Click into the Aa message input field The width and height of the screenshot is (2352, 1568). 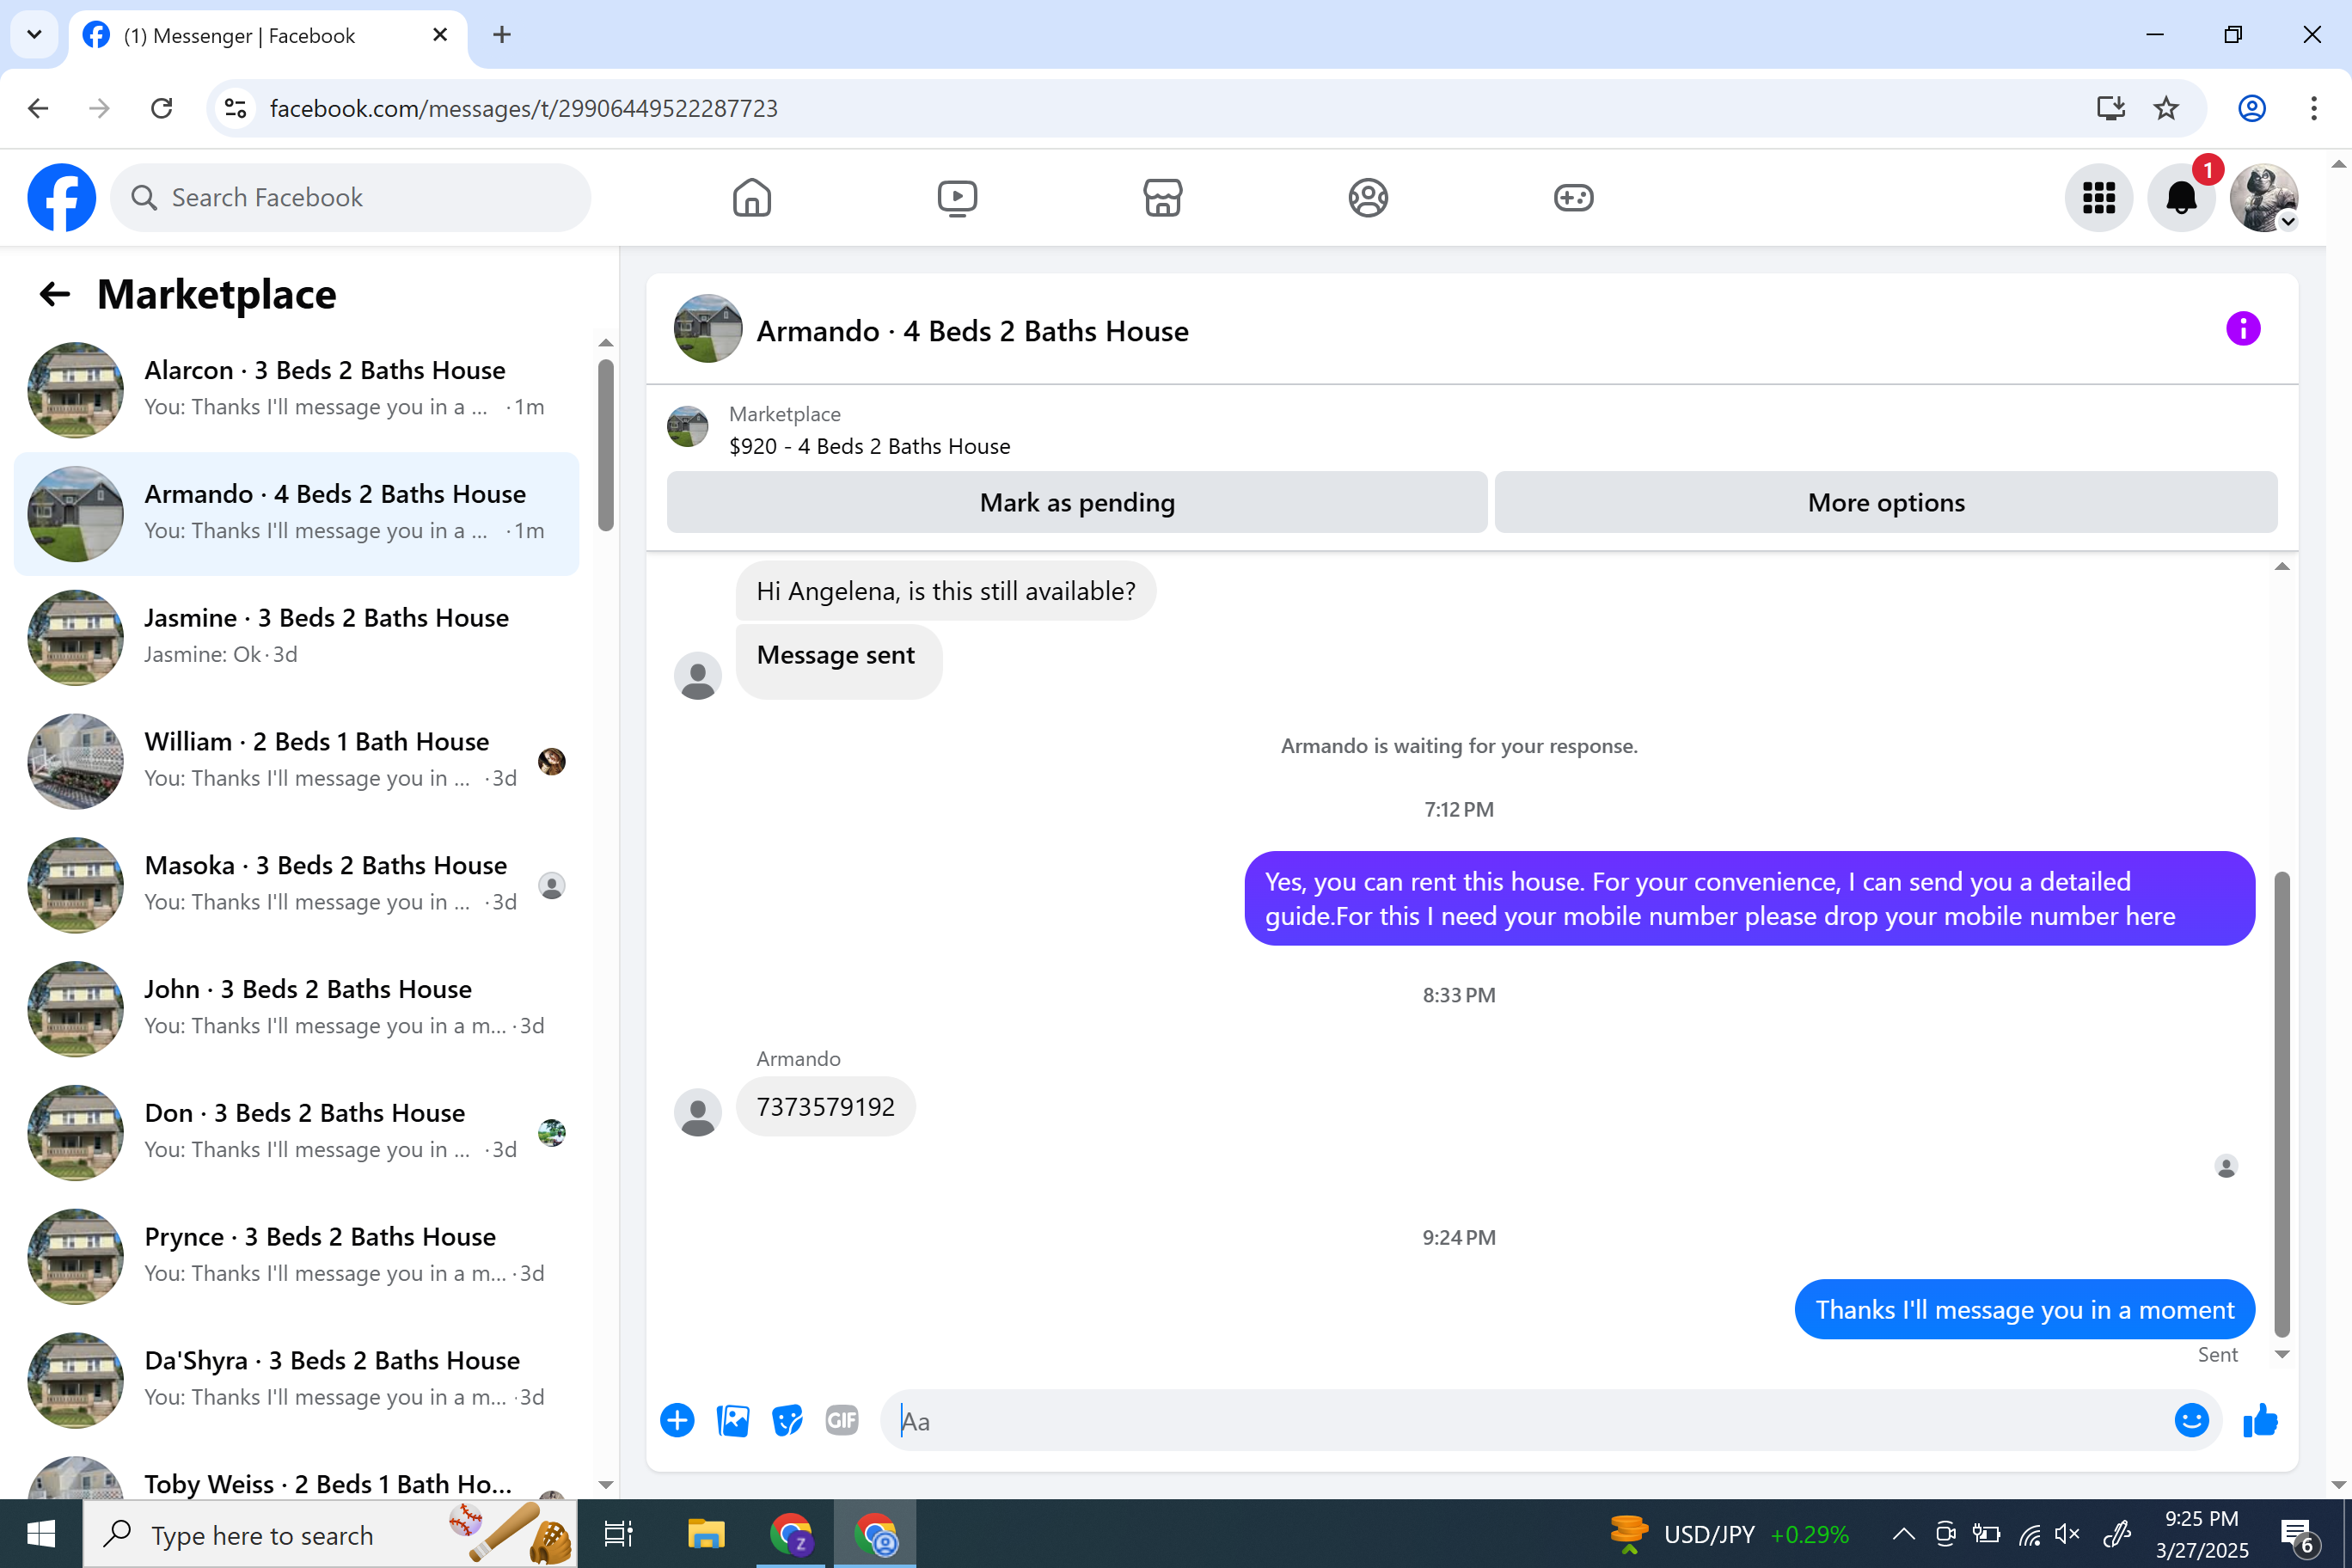1527,1420
